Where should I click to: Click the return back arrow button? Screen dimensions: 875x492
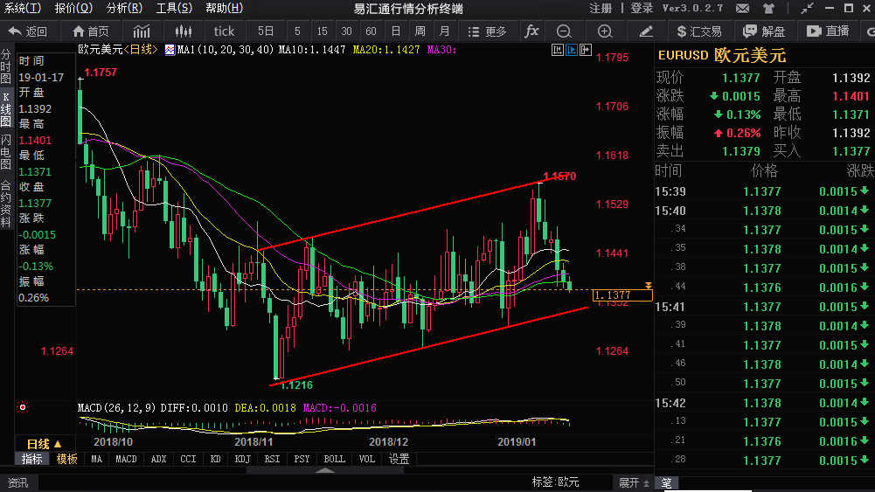pos(29,31)
